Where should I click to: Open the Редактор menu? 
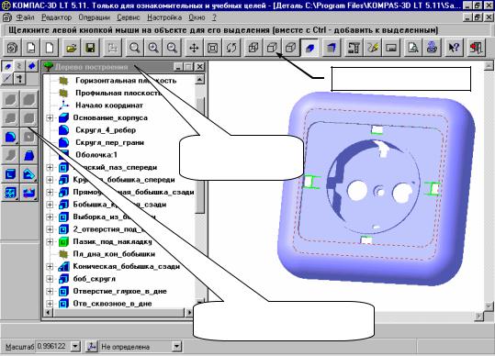click(x=57, y=17)
